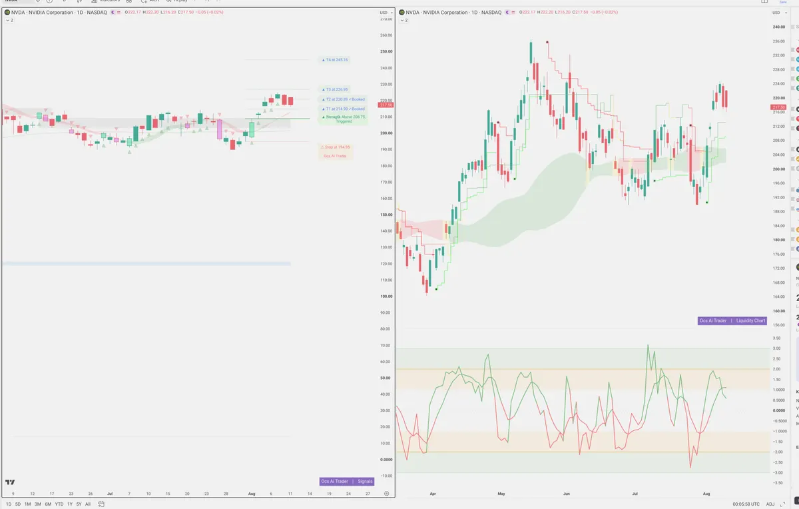Toggle the ADJ adjustment button
This screenshot has height=509, width=799.
(770, 504)
